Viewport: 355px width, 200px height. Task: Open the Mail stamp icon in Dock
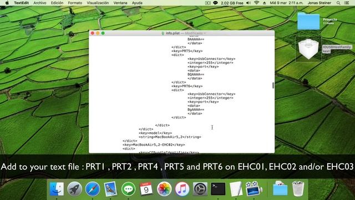pos(110,189)
